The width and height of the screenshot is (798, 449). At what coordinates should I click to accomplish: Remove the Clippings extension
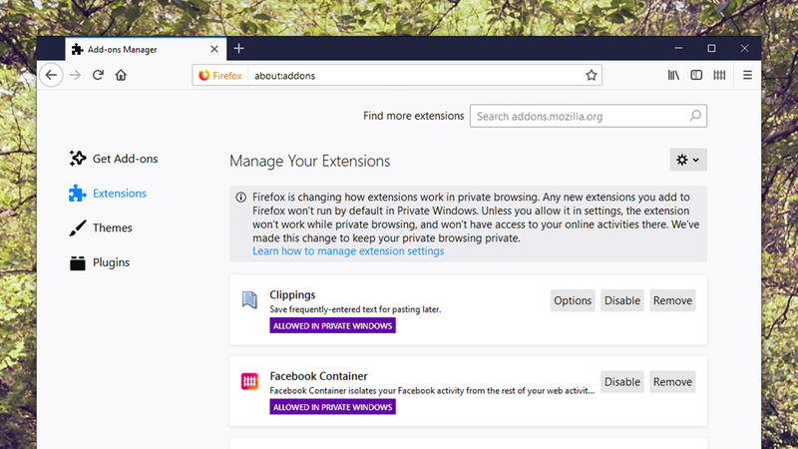672,300
